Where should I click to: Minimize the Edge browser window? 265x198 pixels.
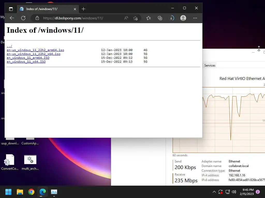(173, 8)
